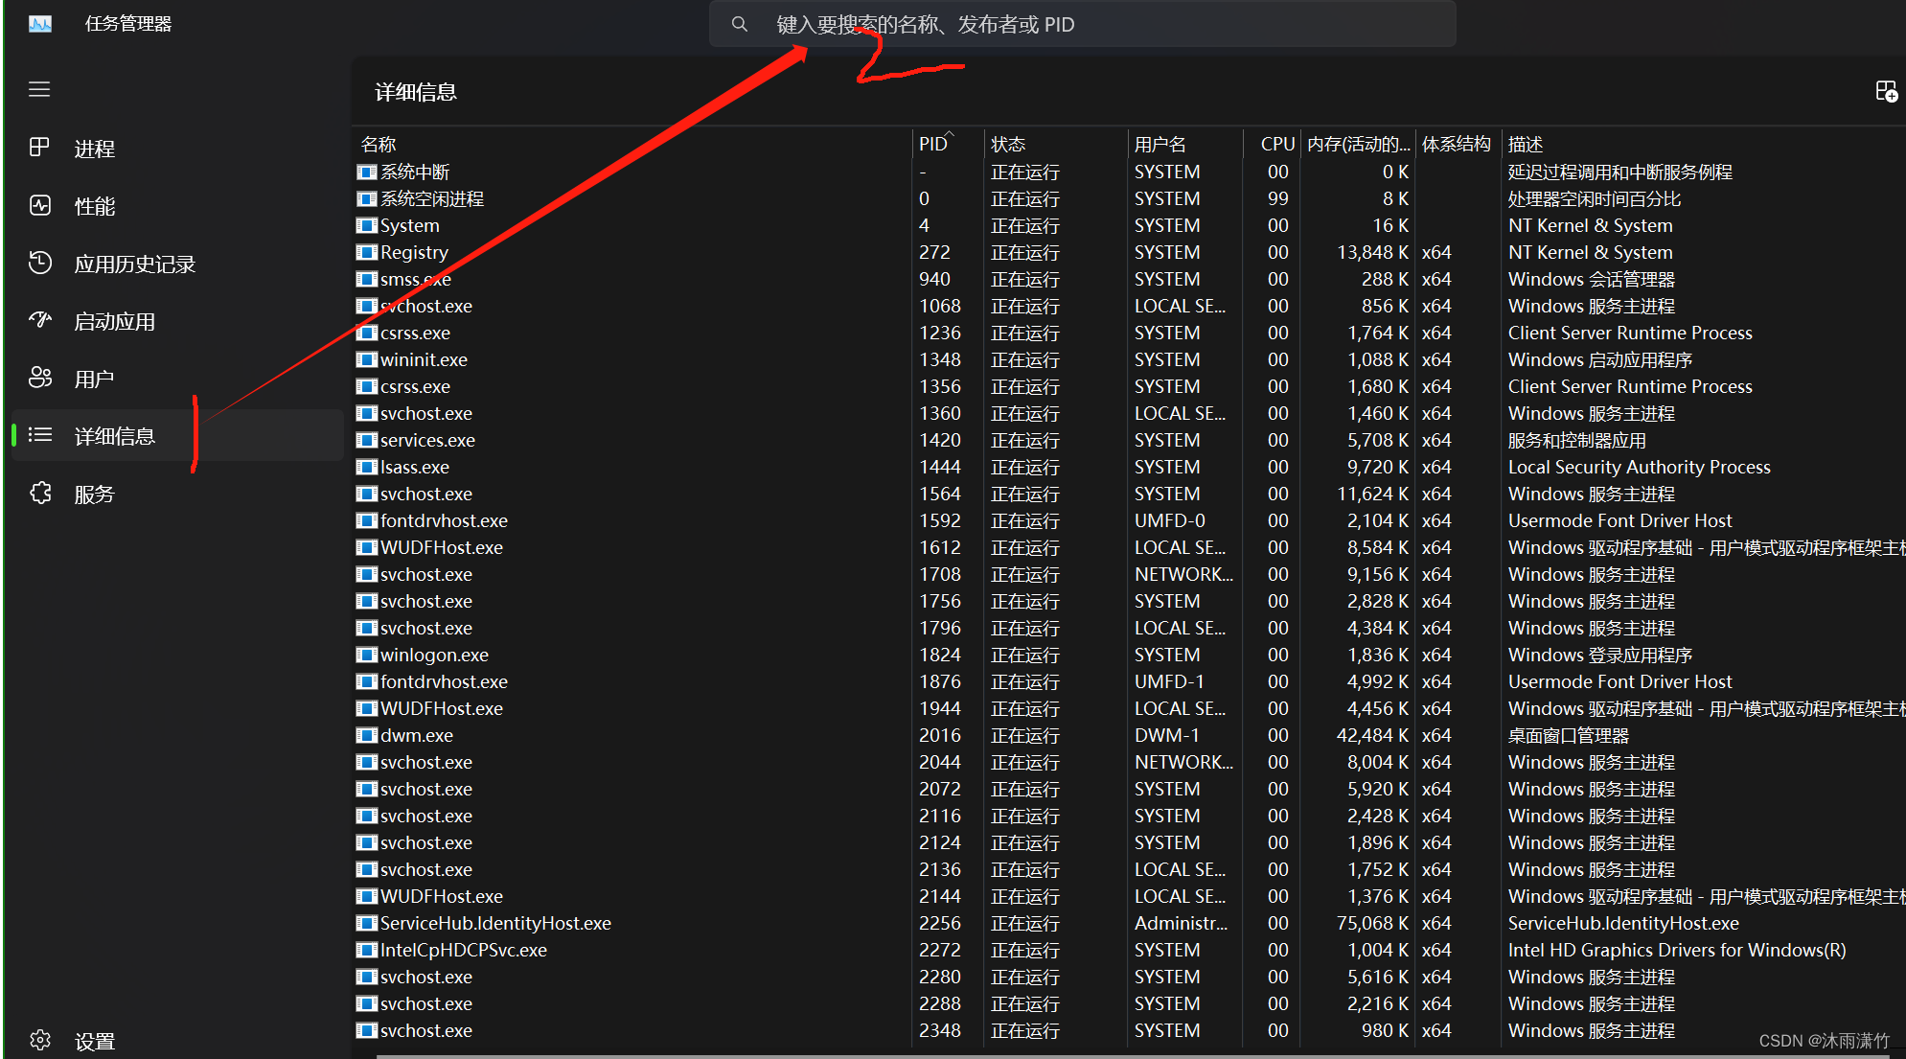Screen dimensions: 1906x1059
Task: Open the 性能 tab
Action: pos(177,206)
